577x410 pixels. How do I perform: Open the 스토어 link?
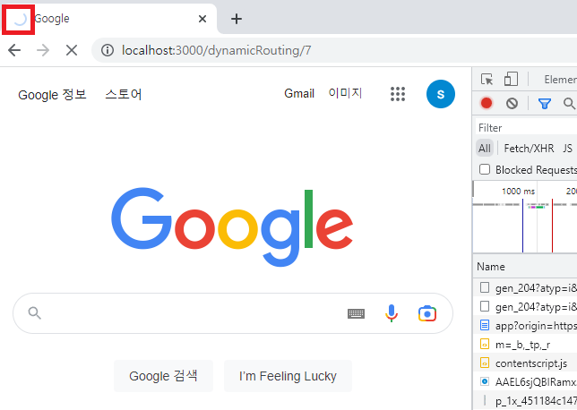tap(124, 94)
